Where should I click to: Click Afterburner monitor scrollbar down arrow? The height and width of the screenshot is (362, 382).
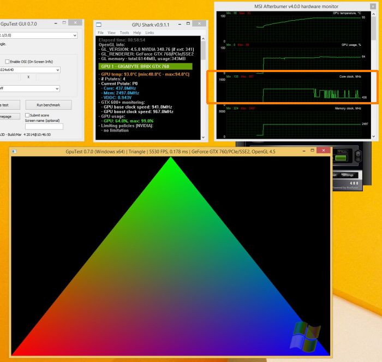pyautogui.click(x=374, y=137)
